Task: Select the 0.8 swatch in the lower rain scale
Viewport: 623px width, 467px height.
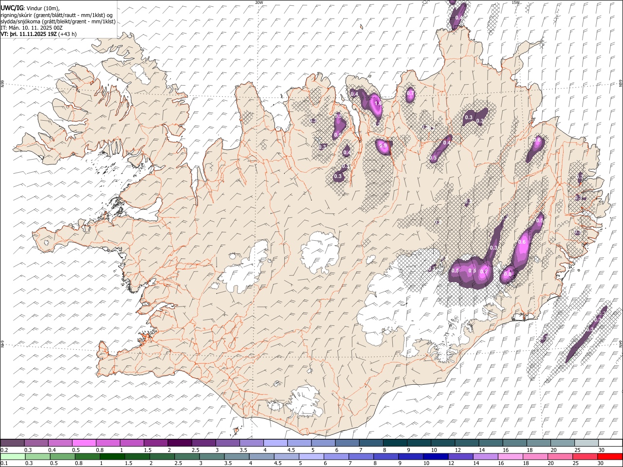Action: click(87, 456)
